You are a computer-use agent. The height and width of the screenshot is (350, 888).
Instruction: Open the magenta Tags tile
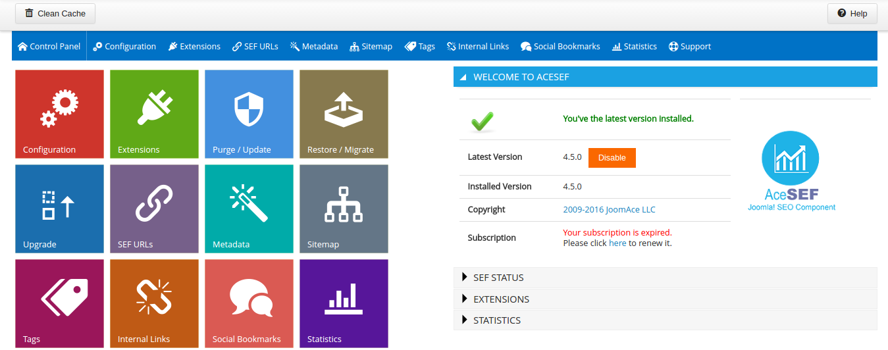(x=59, y=303)
